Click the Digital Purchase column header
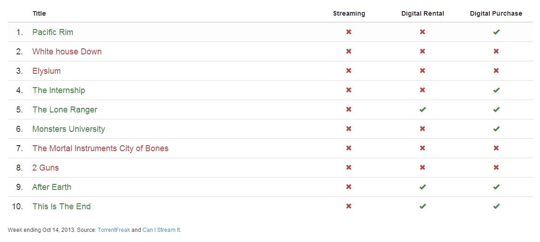This screenshot has height=242, width=540. click(x=496, y=13)
